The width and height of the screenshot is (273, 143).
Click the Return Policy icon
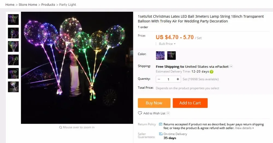161,124
